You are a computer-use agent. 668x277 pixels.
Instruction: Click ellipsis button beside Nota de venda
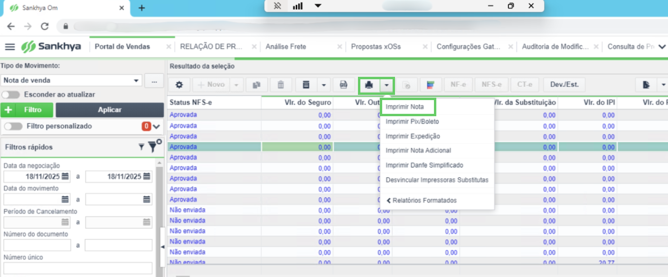[x=154, y=81]
